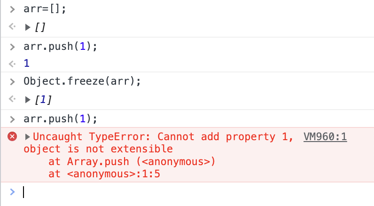Collapse the Uncaught TypeError stack trace
The width and height of the screenshot is (374, 206).
(x=27, y=137)
